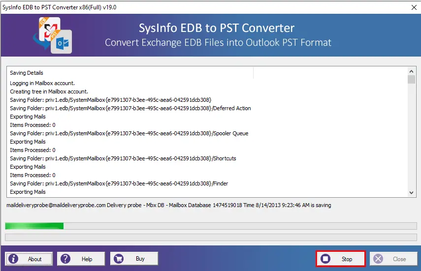Select the Finder saving folder line
Image resolution: width=421 pixels, height=271 pixels.
pyautogui.click(x=119, y=183)
